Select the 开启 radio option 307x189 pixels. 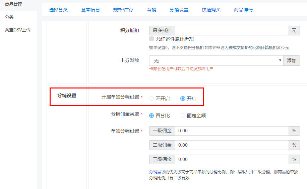[x=183, y=99]
